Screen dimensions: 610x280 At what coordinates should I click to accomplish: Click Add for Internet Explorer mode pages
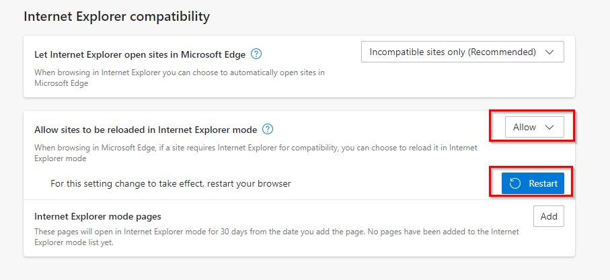(549, 216)
